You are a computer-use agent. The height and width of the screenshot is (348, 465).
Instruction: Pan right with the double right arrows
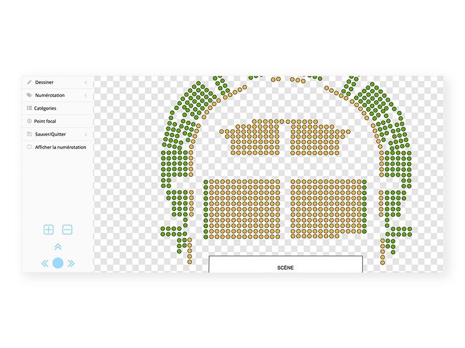(71, 263)
